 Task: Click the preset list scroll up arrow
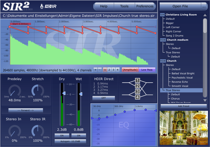(x=205, y=15)
